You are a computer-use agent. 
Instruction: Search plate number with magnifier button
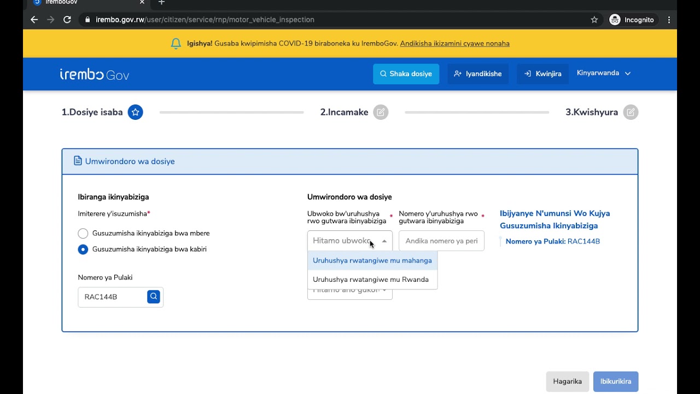[x=154, y=297]
